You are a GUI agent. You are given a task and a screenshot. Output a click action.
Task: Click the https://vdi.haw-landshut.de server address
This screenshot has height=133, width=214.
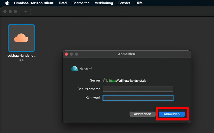coord(128,81)
